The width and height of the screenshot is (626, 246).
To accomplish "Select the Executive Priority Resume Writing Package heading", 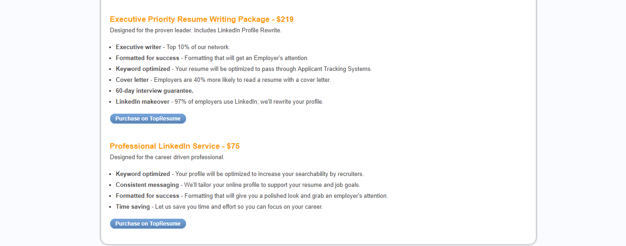I will (202, 20).
